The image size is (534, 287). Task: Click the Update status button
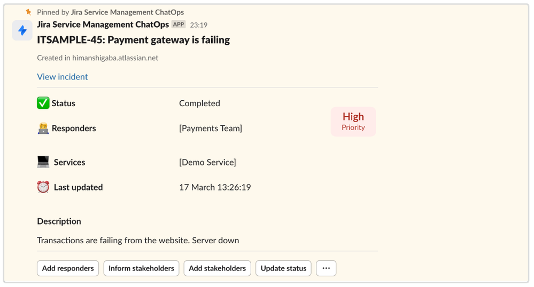[283, 268]
